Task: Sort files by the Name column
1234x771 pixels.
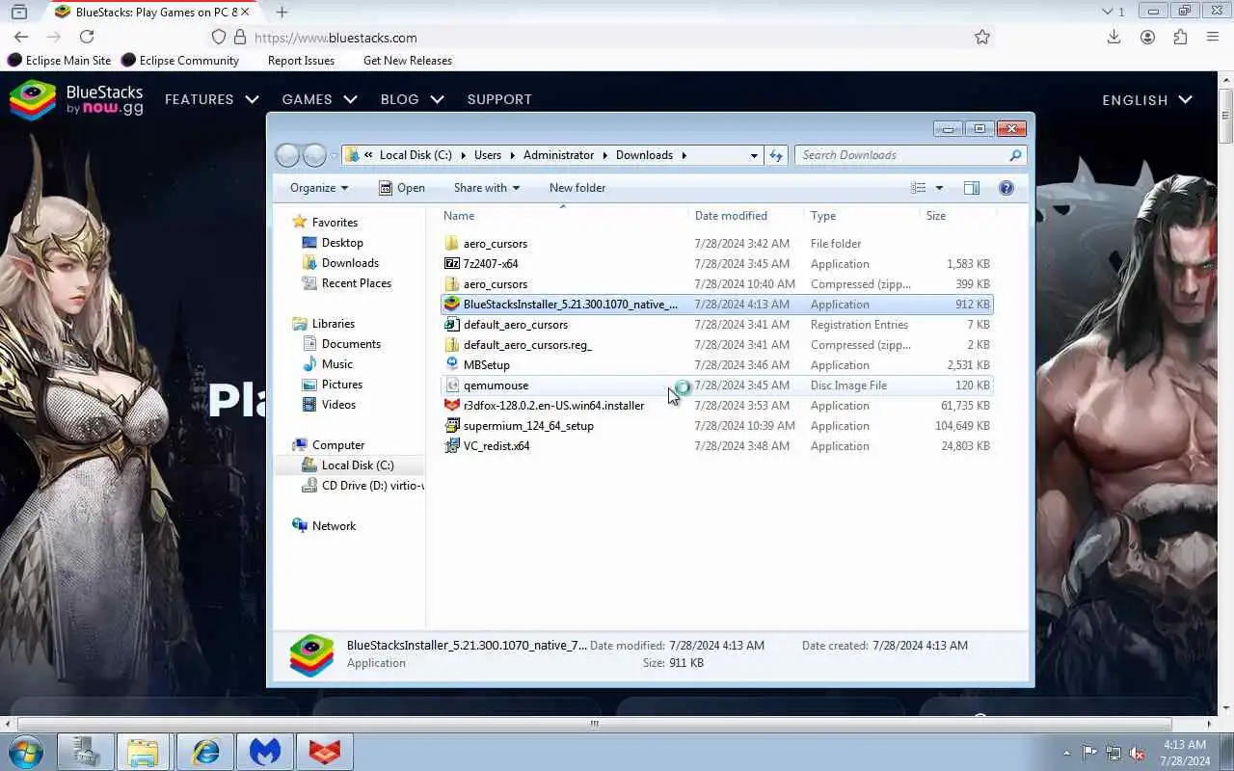Action: pyautogui.click(x=563, y=216)
